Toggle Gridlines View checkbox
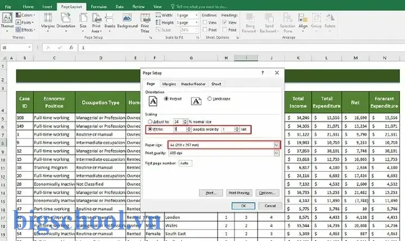The width and height of the screenshot is (405, 241). click(205, 23)
